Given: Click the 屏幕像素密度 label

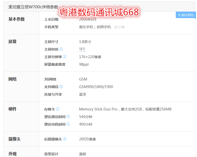Looking at the screenshot, I should tap(55, 64).
